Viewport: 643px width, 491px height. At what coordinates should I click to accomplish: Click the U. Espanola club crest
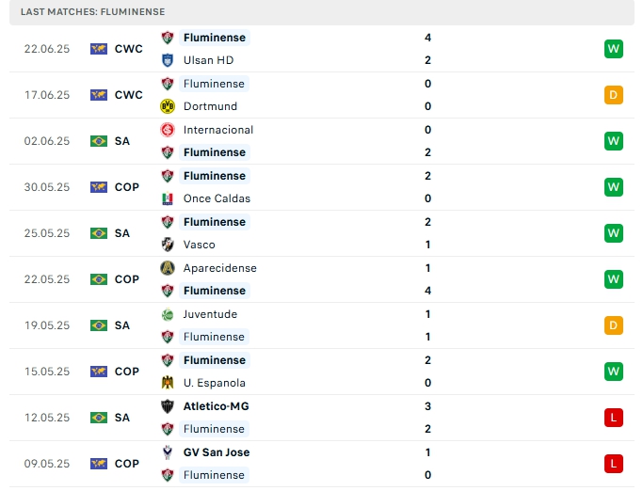(168, 383)
